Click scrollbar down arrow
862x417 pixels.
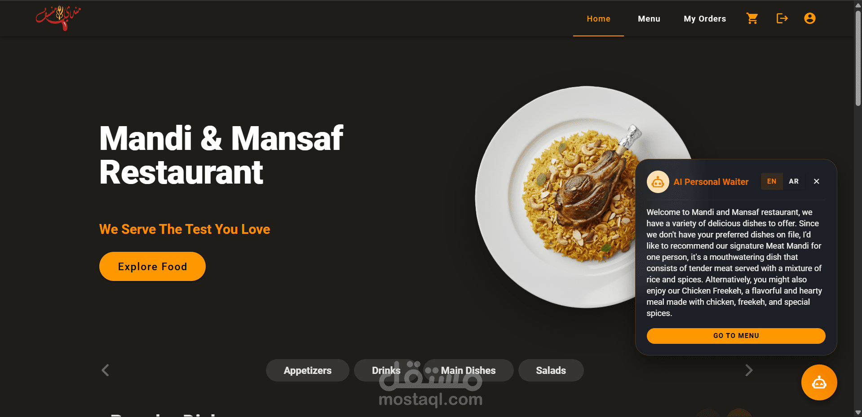click(858, 413)
